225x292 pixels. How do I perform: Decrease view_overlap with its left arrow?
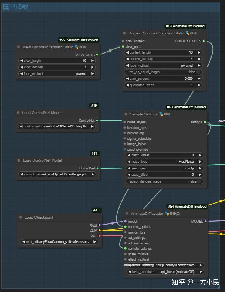(x=22, y=67)
